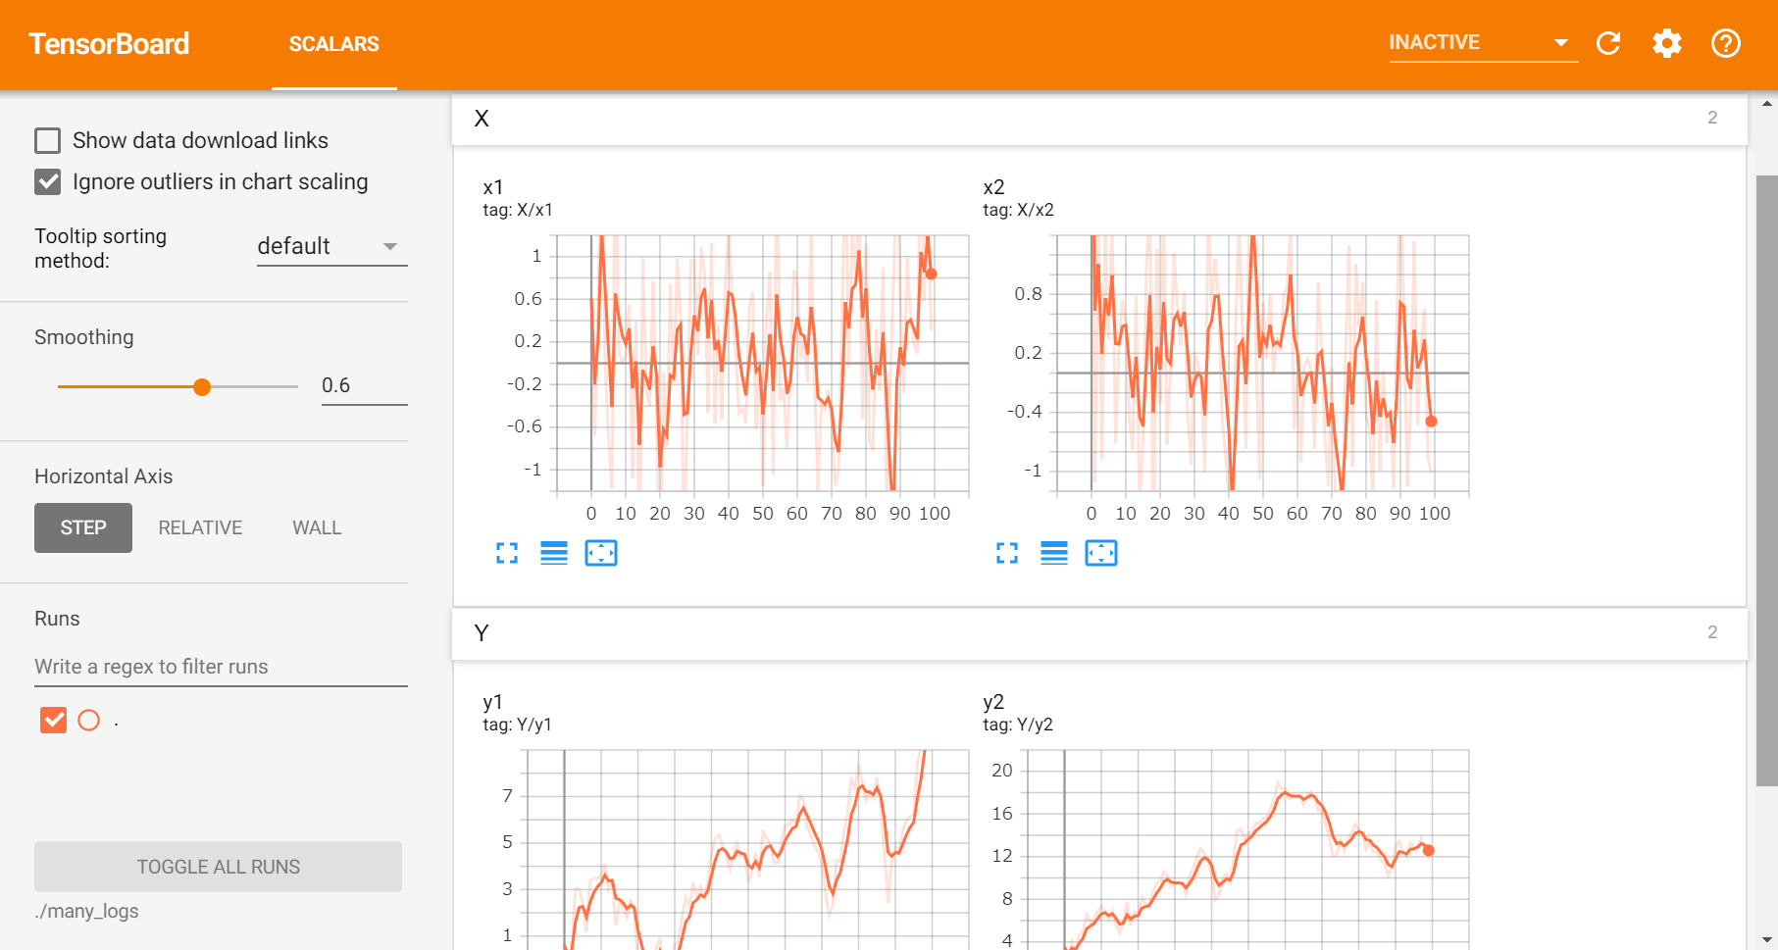1778x950 pixels.
Task: Fit x2 chart domain to data
Action: tap(1101, 553)
